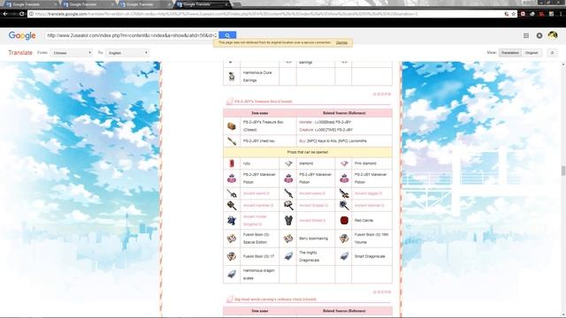The width and height of the screenshot is (566, 318).
Task: Click the Fusion Book Special Edition icon
Action: click(232, 238)
